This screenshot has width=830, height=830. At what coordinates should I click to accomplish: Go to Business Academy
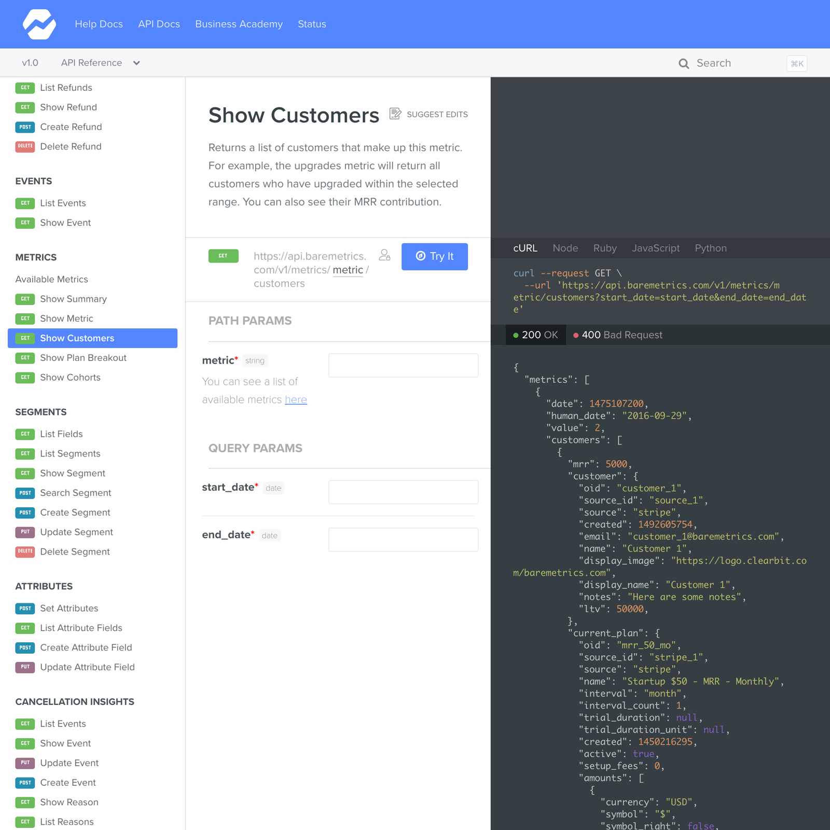point(239,24)
